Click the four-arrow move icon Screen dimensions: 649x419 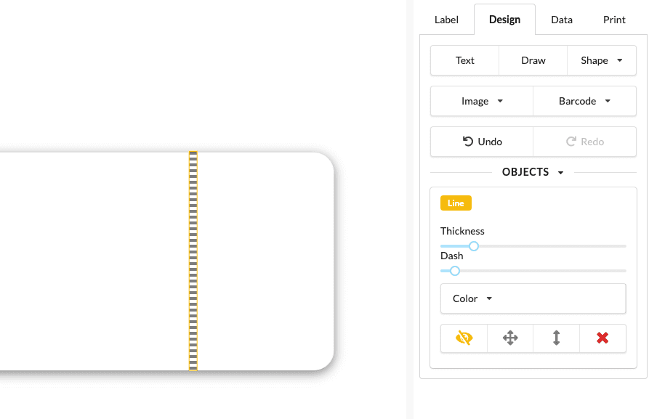point(510,338)
